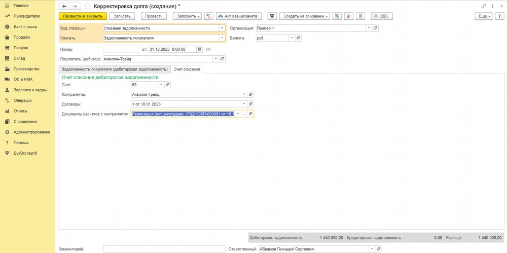Click the open icon next to Организация
The image size is (507, 253).
tap(375, 28)
